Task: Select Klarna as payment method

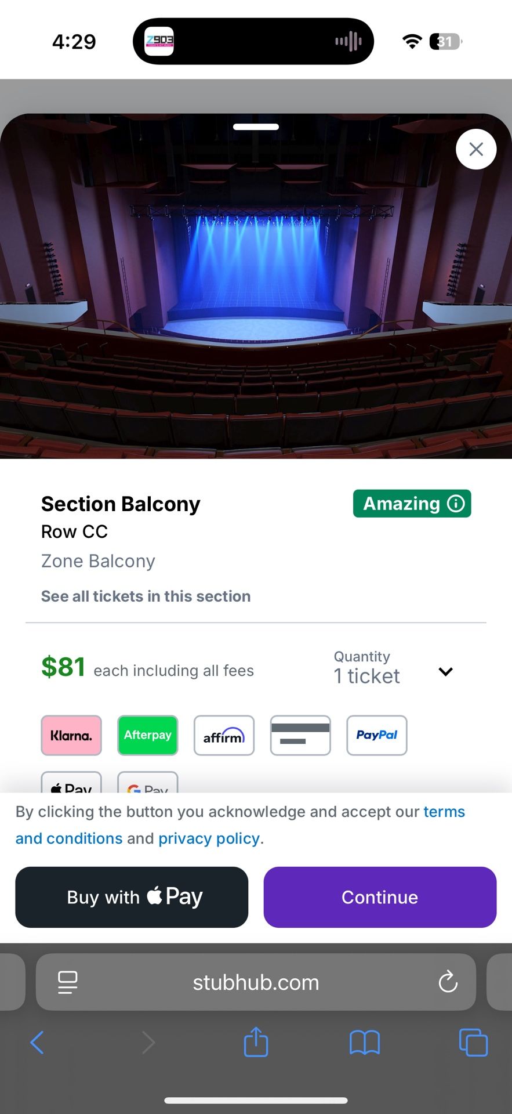Action: click(x=71, y=735)
